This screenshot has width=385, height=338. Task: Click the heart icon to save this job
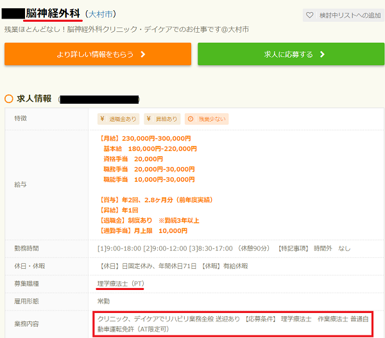click(310, 15)
